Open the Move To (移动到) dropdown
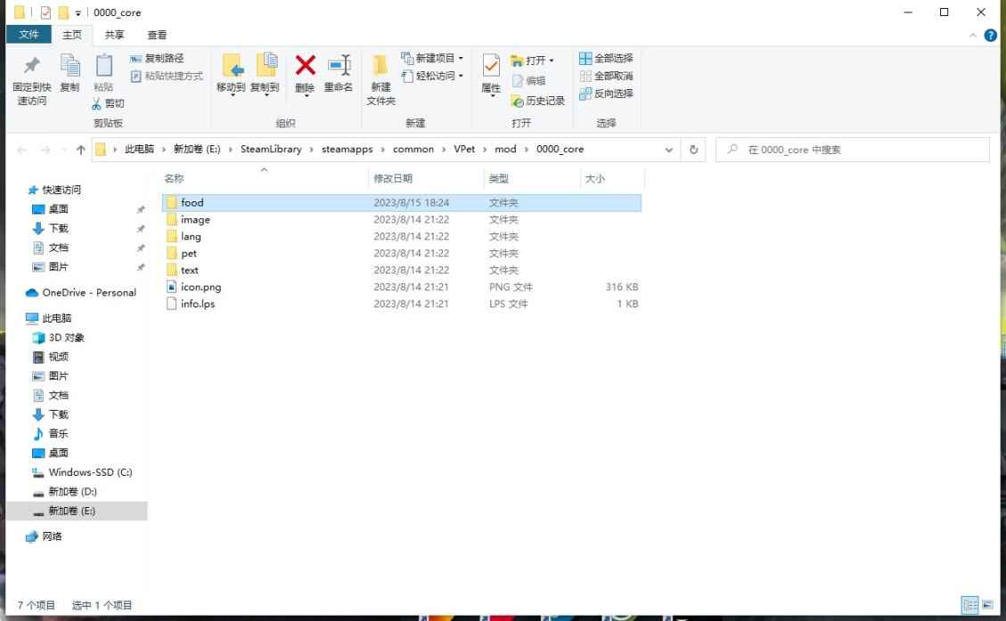Screen dimensions: 1006x621 (231, 93)
